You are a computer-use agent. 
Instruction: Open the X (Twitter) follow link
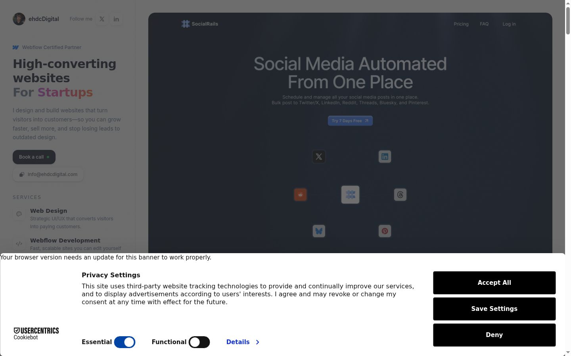102,19
